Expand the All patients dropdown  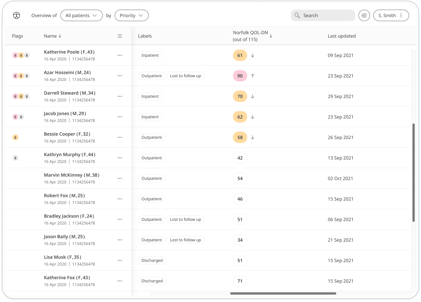pyautogui.click(x=82, y=15)
